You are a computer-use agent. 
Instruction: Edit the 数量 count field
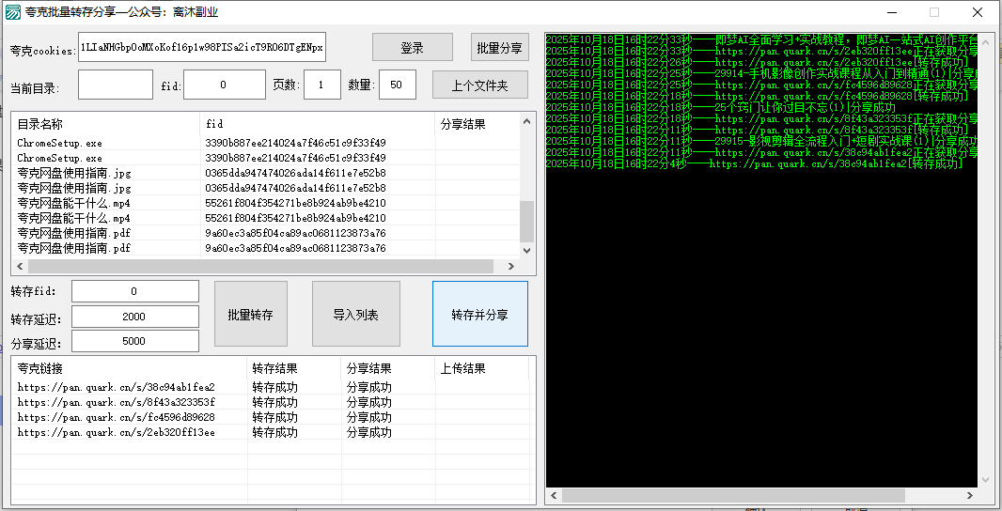[x=397, y=85]
